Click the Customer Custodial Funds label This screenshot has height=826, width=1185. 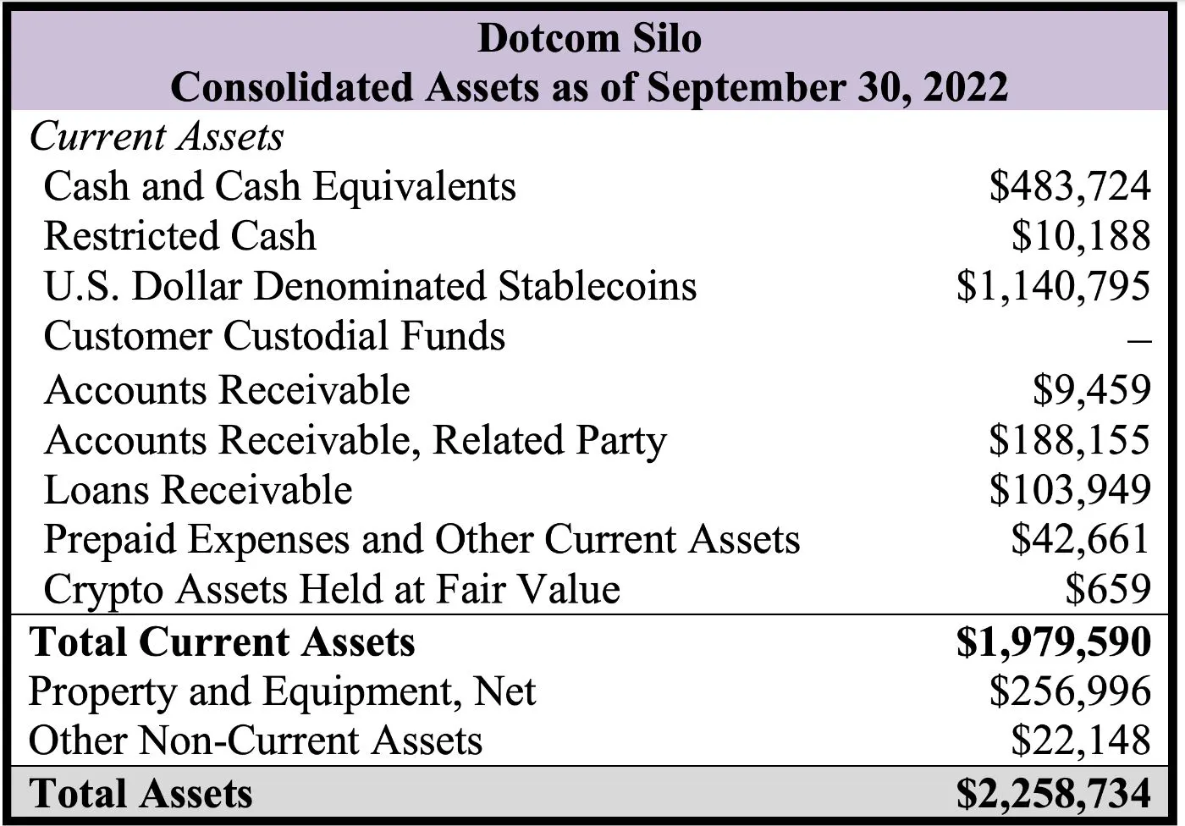274,336
